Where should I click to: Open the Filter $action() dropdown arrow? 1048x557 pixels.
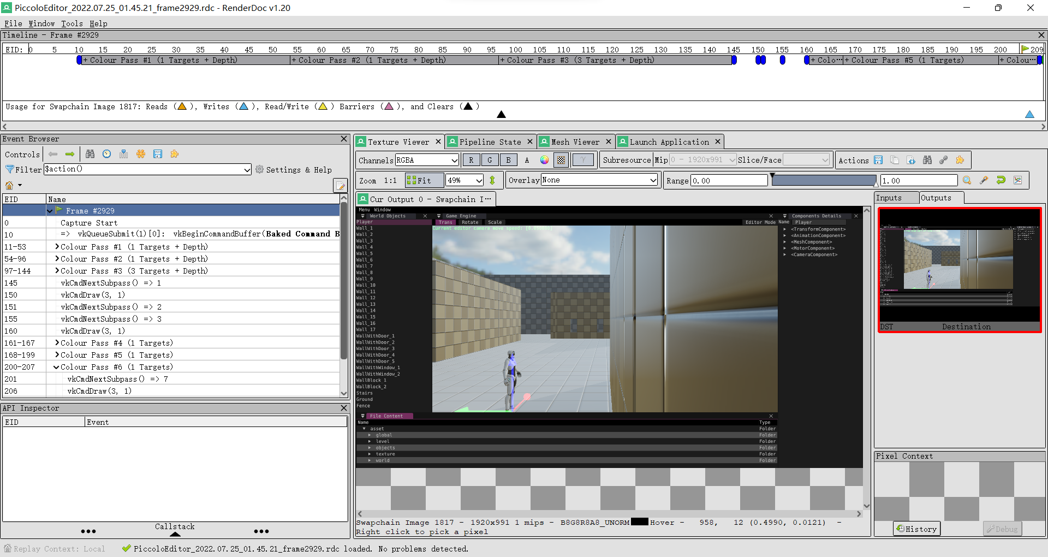coord(247,170)
